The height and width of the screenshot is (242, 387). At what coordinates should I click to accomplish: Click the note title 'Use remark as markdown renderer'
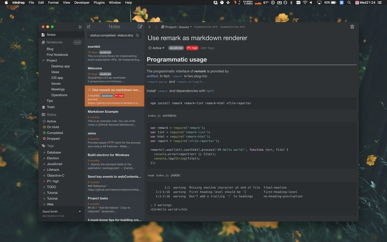(197, 38)
